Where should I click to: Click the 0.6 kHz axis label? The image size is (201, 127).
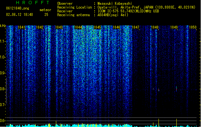[3, 121]
